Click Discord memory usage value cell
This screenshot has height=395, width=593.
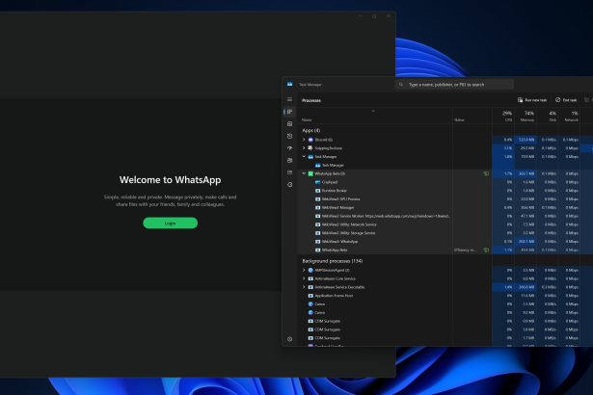pyautogui.click(x=526, y=140)
